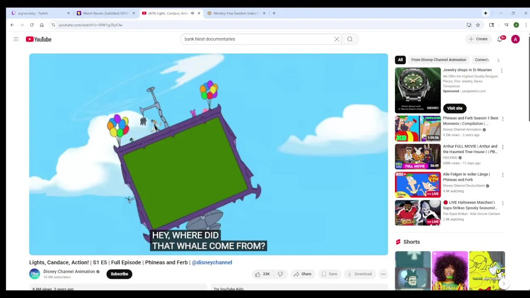Open YouTube notifications bell
The image size is (530, 298).
500,39
